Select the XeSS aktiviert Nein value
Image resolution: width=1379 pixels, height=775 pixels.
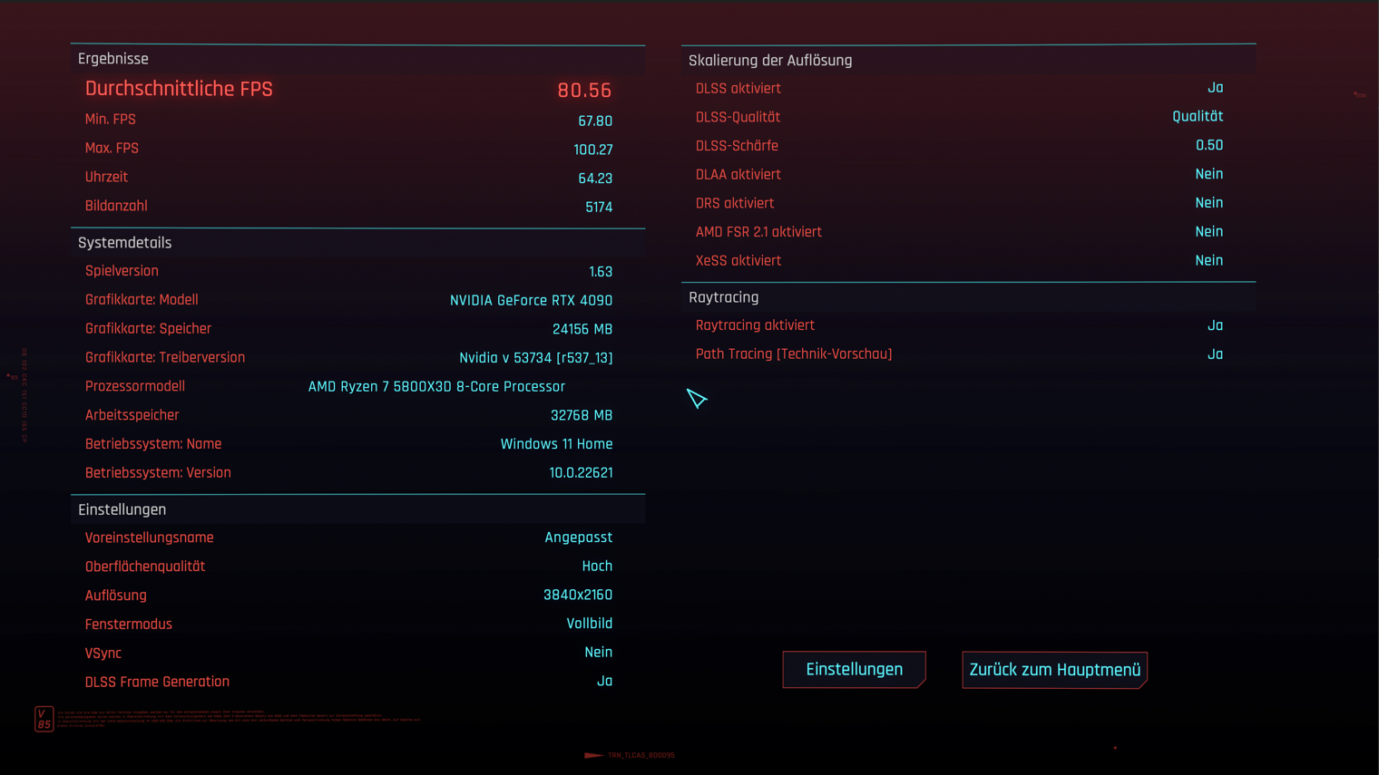(1209, 261)
